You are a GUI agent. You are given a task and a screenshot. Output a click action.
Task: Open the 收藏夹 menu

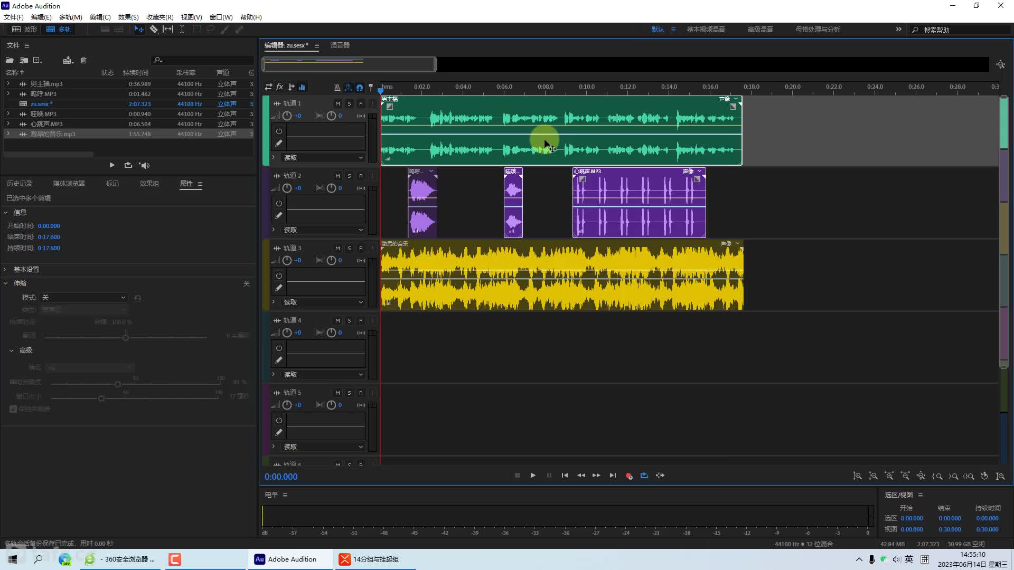click(x=159, y=17)
